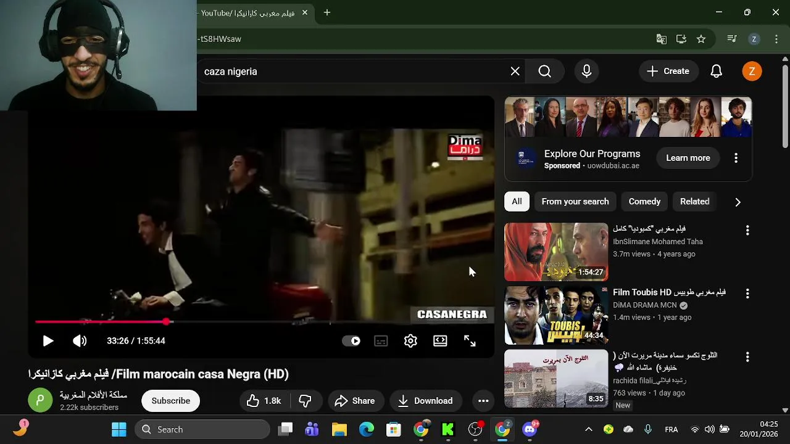Open options for Film Toubis video
This screenshot has height=444, width=790.
[x=747, y=294]
